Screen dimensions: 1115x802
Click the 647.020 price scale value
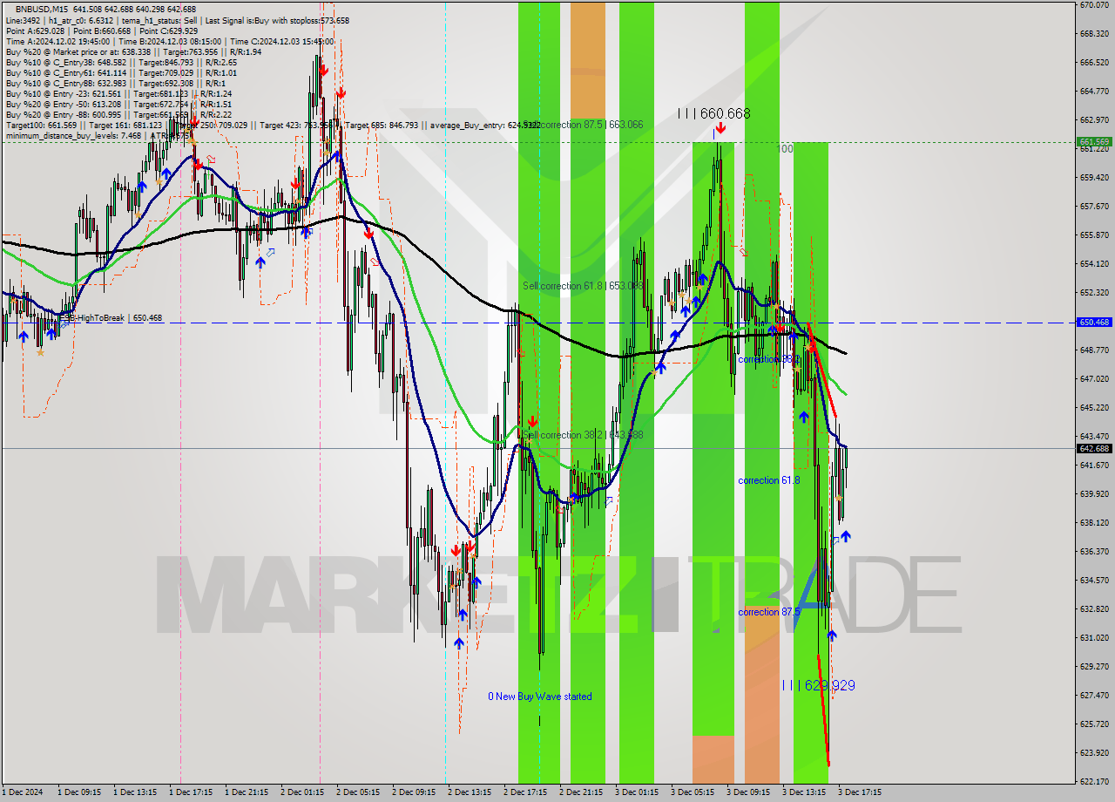pos(1094,378)
